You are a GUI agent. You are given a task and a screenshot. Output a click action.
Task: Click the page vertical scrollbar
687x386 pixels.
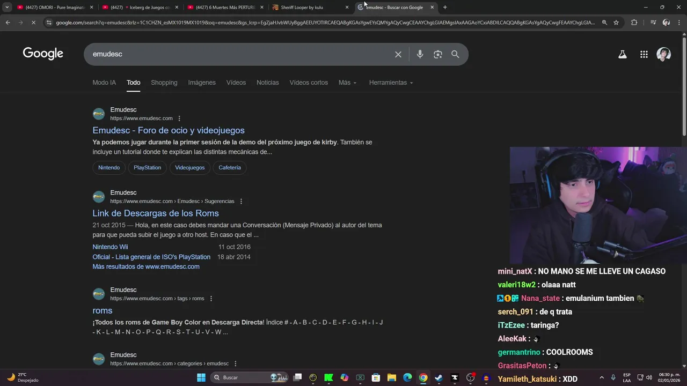[684, 86]
